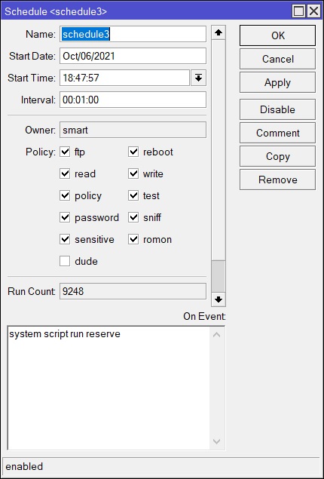Click the On Event box scroll-up chevron

click(x=216, y=335)
